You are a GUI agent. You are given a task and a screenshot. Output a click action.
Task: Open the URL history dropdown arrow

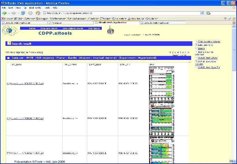[x=202, y=13]
